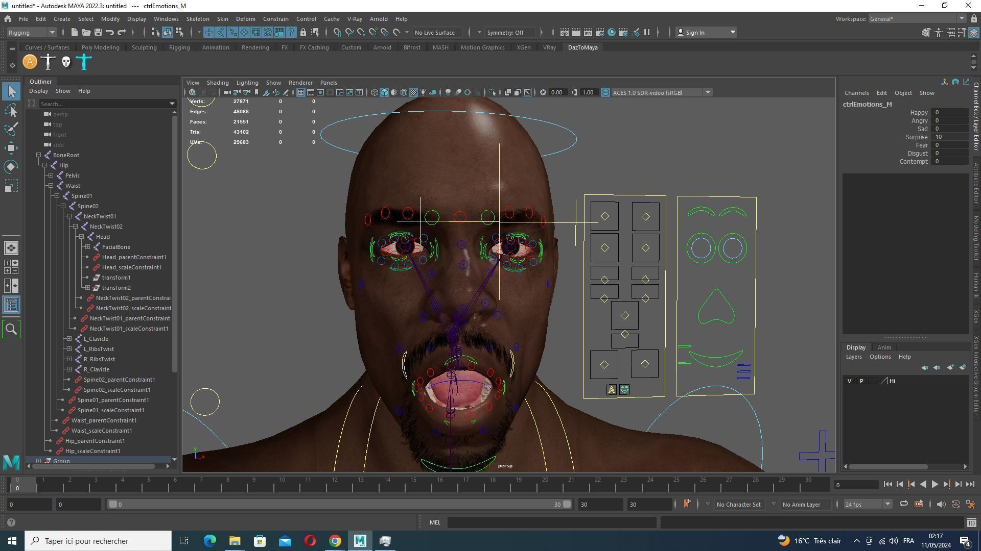Viewport: 981px width, 551px height.
Task: Switch to the Anim tab in Layer Editor
Action: 884,347
